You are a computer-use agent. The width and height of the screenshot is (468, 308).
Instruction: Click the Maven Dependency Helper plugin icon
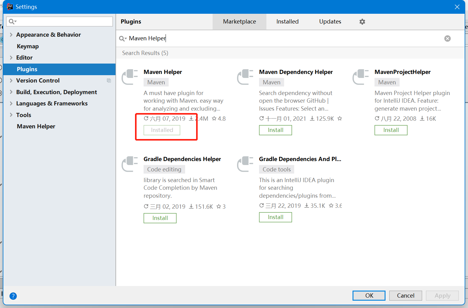click(245, 77)
